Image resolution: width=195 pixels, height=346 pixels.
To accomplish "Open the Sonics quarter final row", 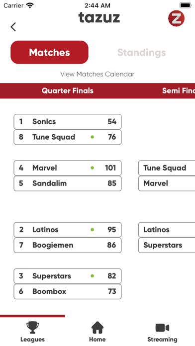I will tap(68, 122).
